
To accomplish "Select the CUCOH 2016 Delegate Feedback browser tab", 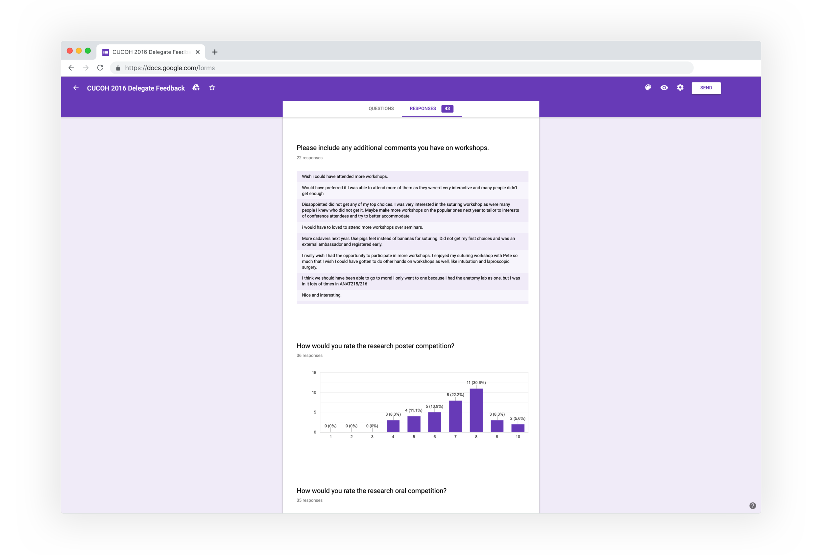I will coord(151,52).
